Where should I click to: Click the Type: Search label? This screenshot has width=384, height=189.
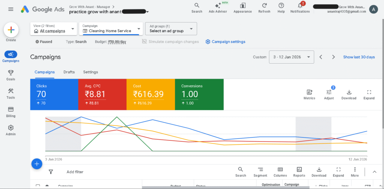(x=76, y=42)
